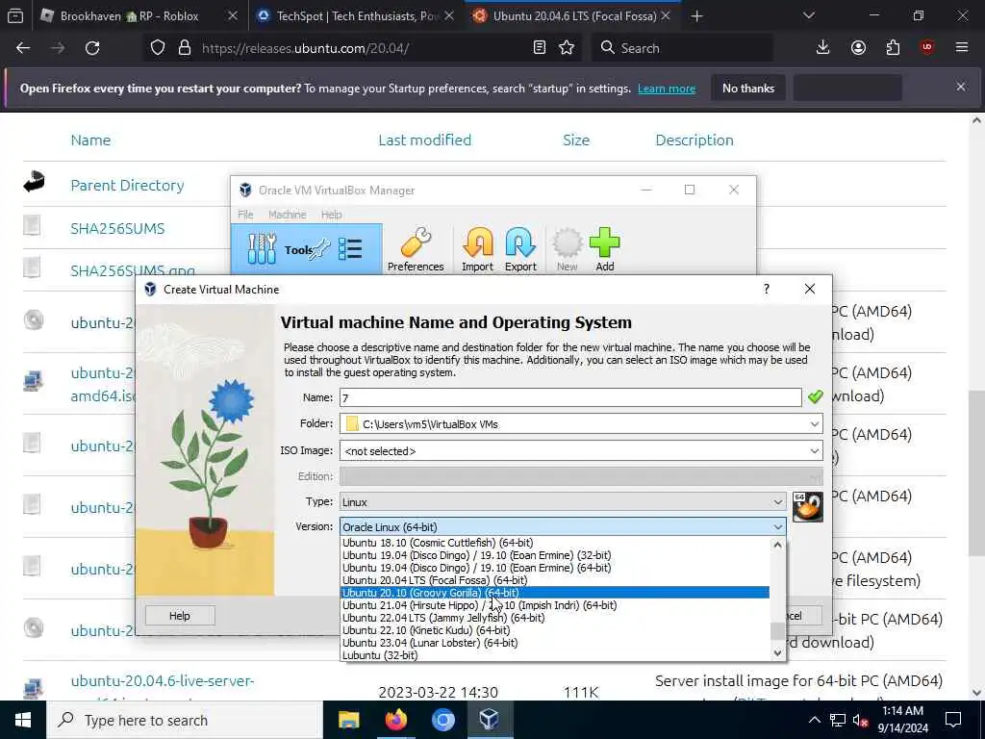Image resolution: width=985 pixels, height=739 pixels.
Task: Click the Firefox Search box
Action: (x=682, y=48)
